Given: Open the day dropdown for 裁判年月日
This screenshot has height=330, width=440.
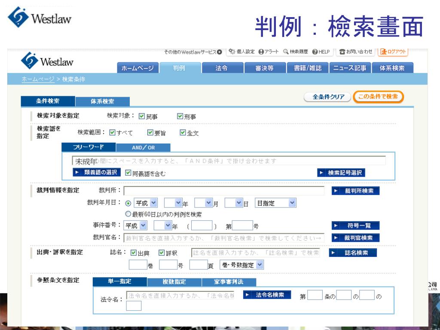Looking at the screenshot, I should tap(234, 203).
